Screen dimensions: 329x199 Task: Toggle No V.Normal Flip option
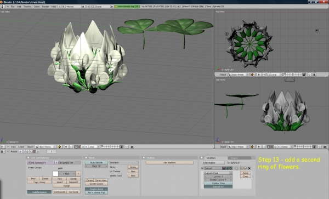pos(97,192)
